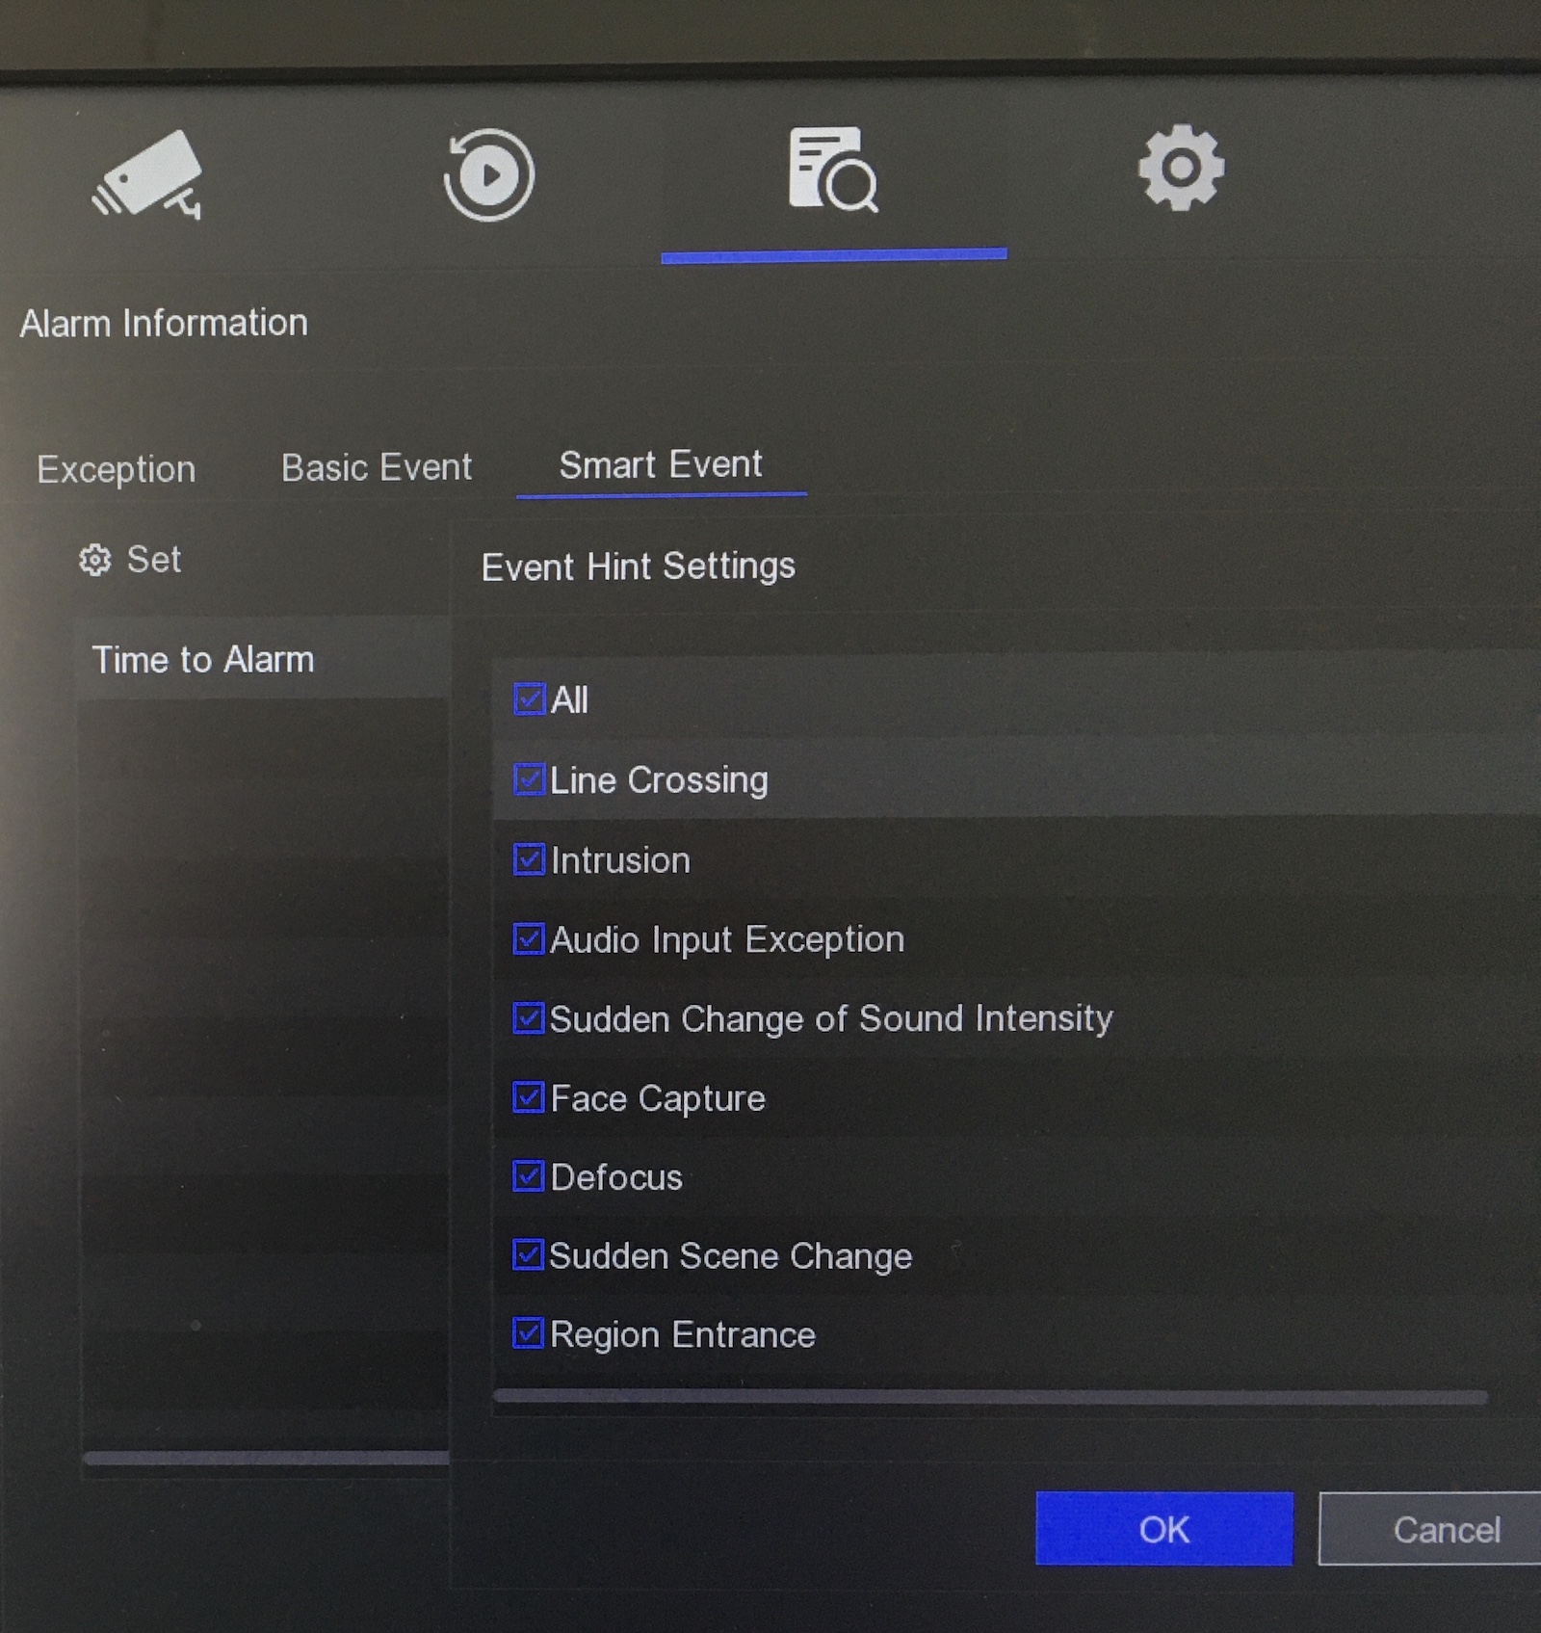Switch to the Exception tab
The width and height of the screenshot is (1541, 1633).
point(117,469)
